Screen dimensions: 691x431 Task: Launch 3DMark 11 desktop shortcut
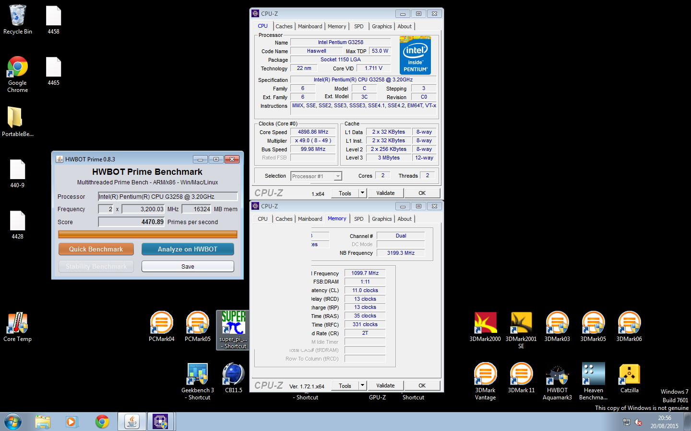click(x=521, y=378)
